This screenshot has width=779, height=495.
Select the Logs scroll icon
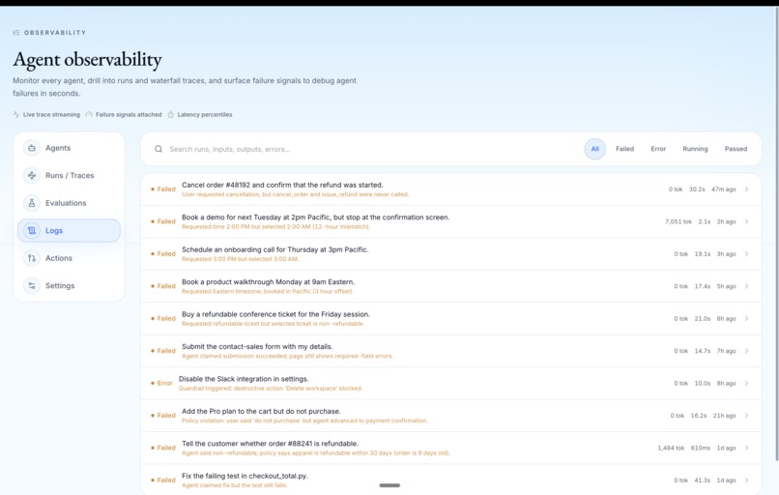pyautogui.click(x=32, y=231)
